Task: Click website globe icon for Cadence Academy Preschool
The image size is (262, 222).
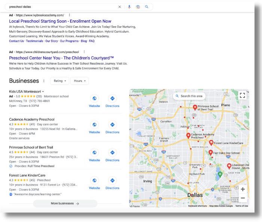Action: (x=94, y=125)
